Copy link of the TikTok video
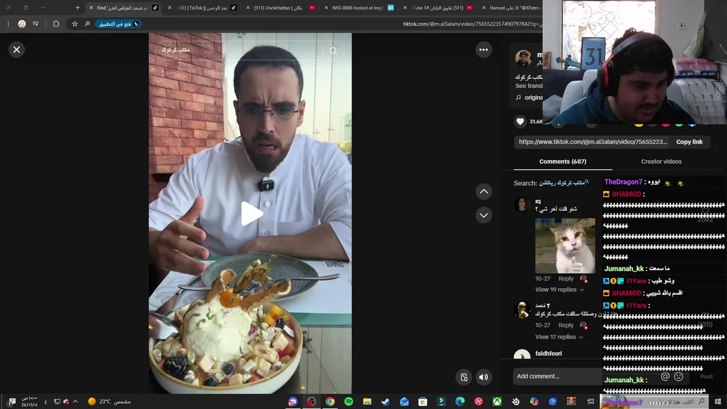The image size is (727, 409). (689, 142)
